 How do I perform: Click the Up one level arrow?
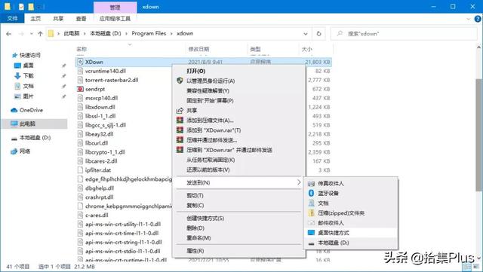point(40,34)
